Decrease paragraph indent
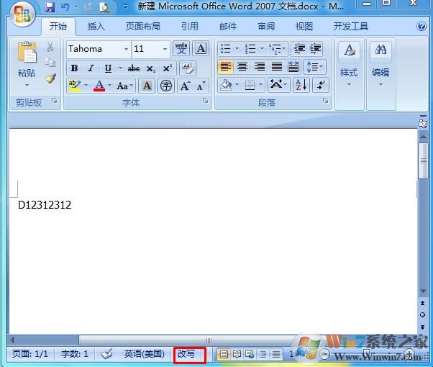 coord(299,49)
